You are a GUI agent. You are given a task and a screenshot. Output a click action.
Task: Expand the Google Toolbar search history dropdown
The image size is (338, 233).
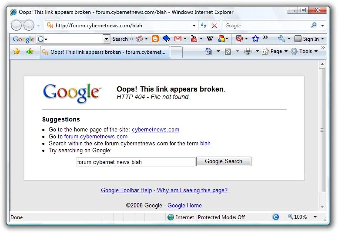pyautogui.click(x=106, y=39)
